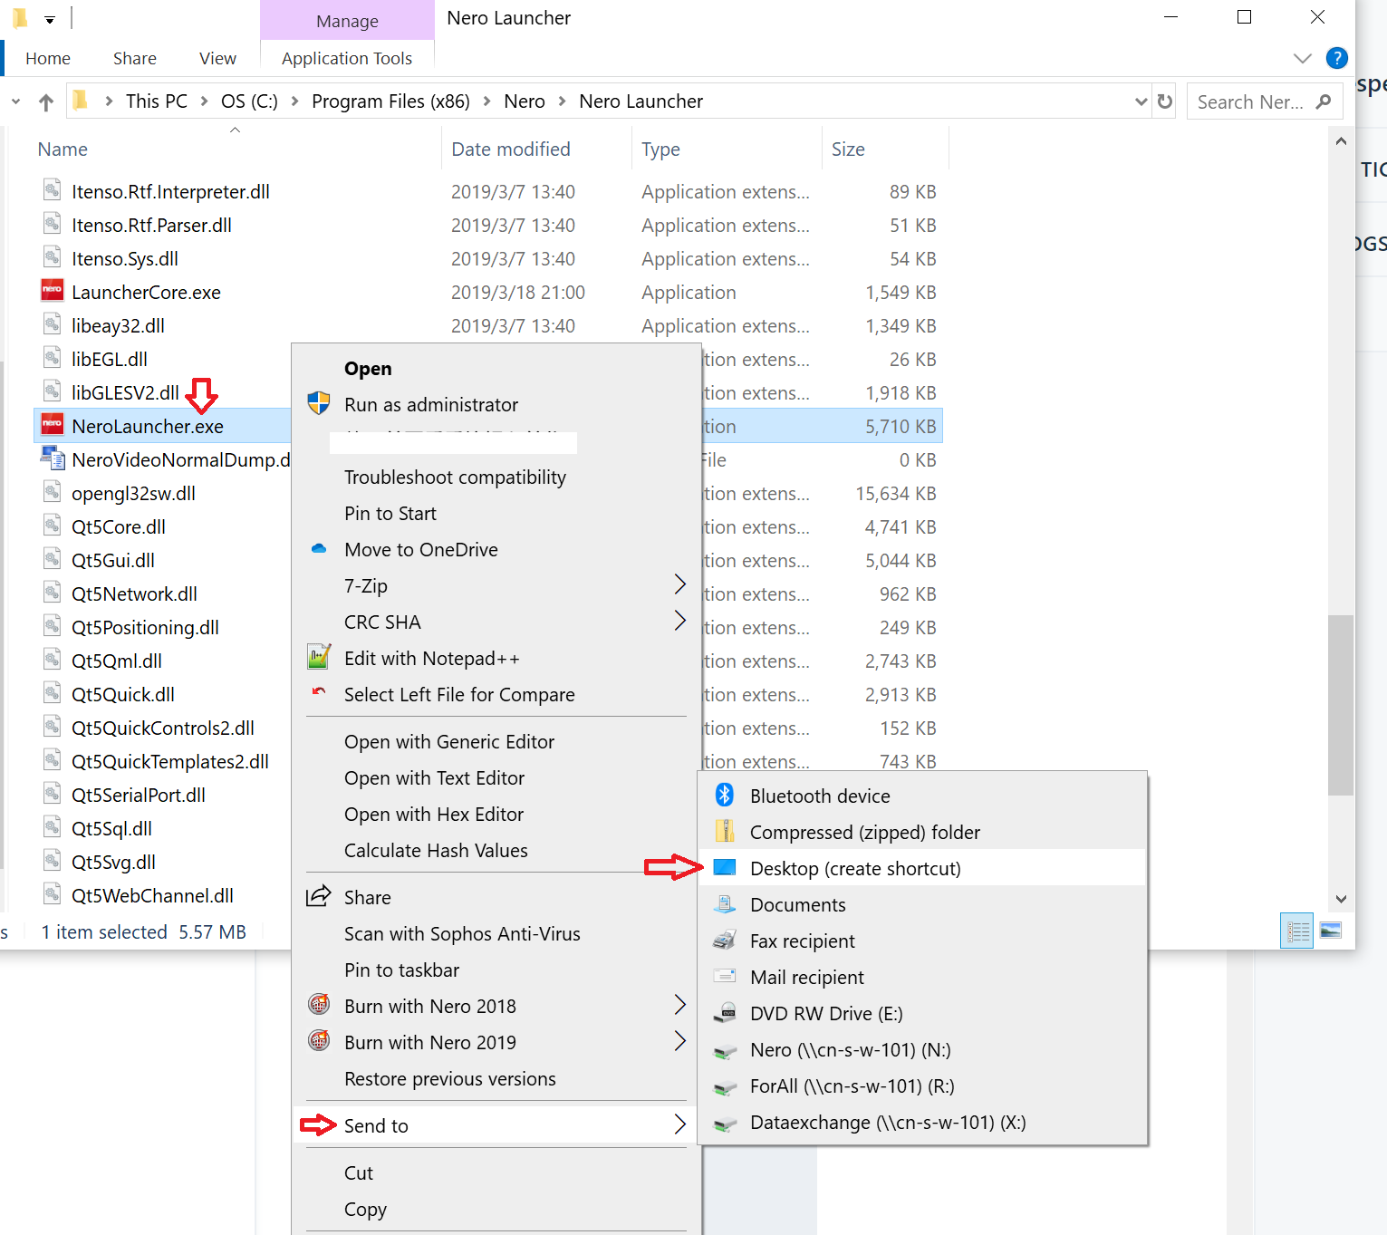Open the View ribbon tab
The image size is (1387, 1235).
coord(217,58)
